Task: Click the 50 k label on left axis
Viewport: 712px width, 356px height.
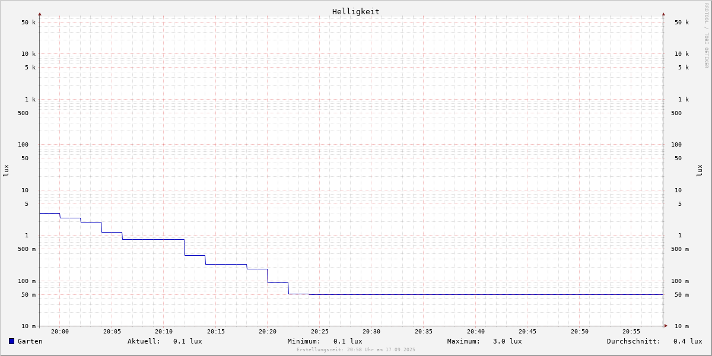Action: [x=28, y=23]
